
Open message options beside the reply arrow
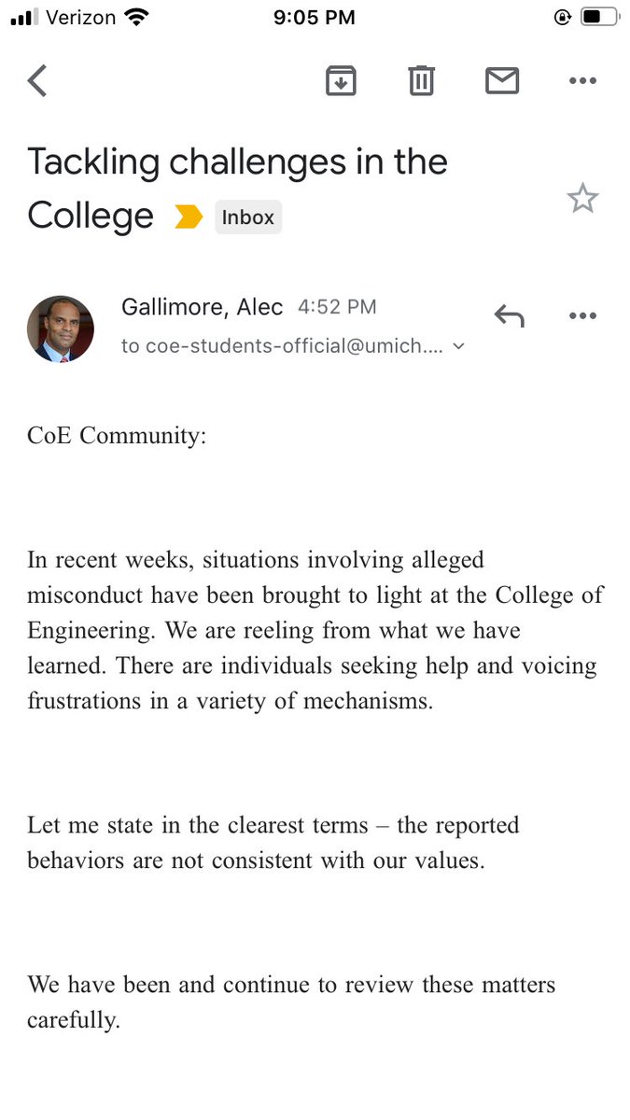click(x=582, y=315)
